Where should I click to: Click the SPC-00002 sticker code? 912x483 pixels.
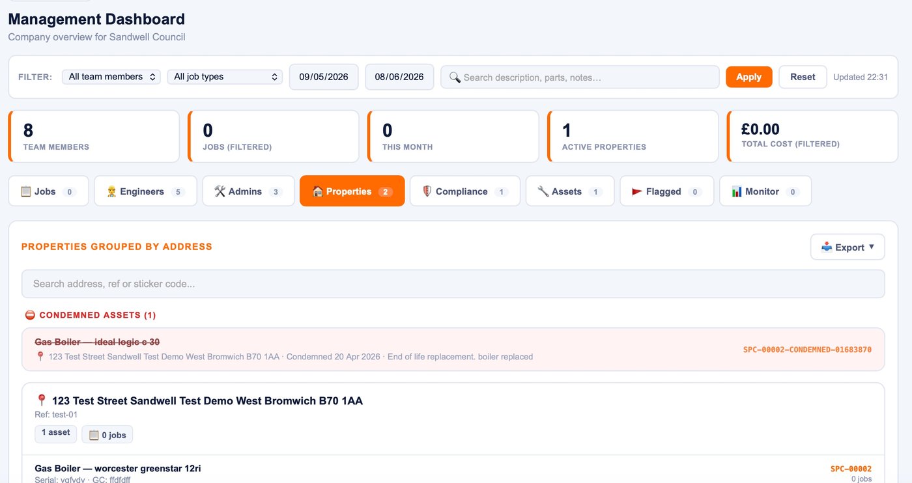(x=851, y=469)
